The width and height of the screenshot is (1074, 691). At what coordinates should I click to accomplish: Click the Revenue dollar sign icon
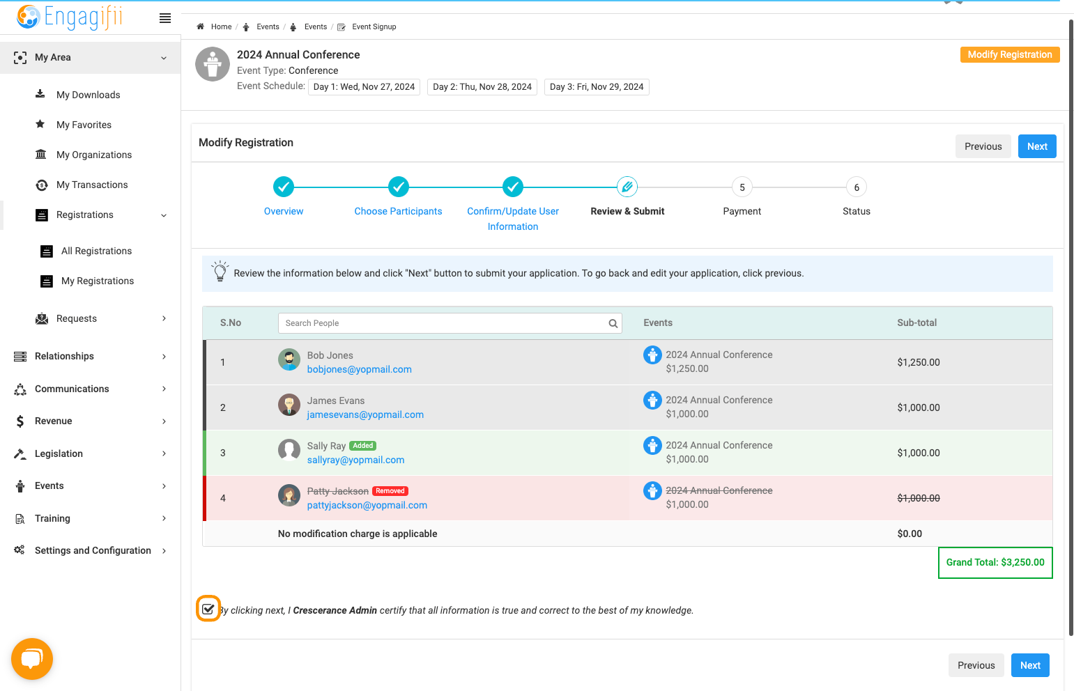[20, 421]
